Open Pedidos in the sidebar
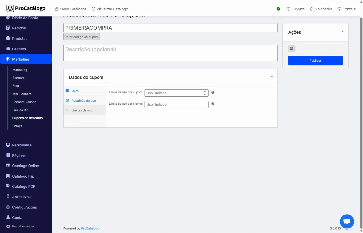Image resolution: width=363 pixels, height=233 pixels. [19, 28]
